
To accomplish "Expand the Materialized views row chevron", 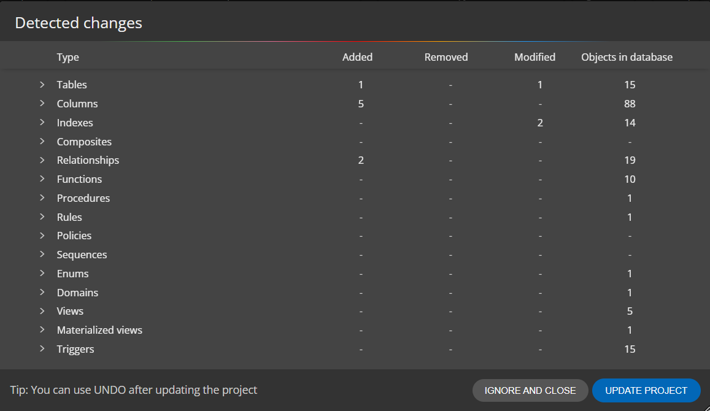I will click(x=42, y=330).
